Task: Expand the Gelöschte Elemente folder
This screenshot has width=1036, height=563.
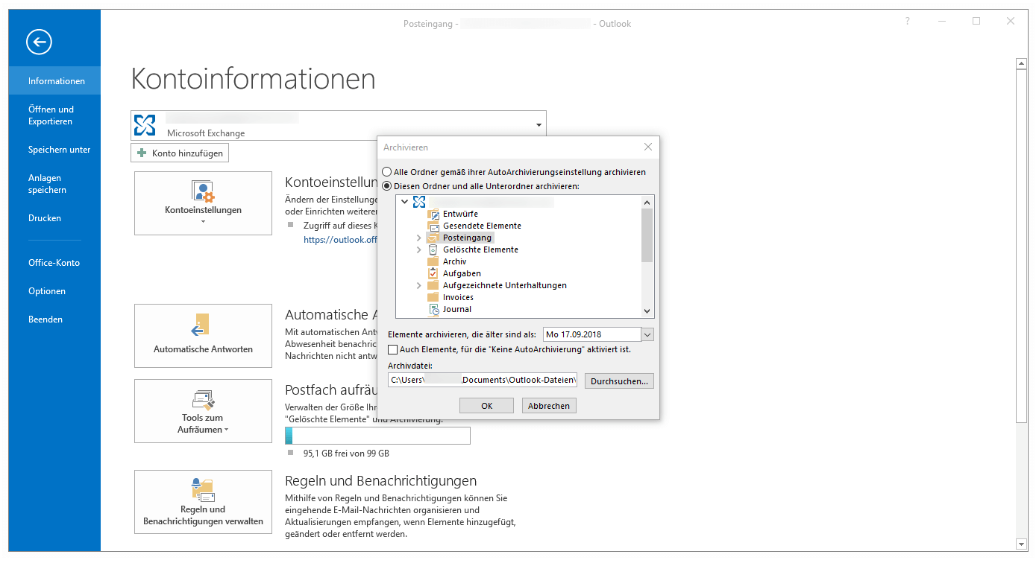Action: (x=418, y=249)
